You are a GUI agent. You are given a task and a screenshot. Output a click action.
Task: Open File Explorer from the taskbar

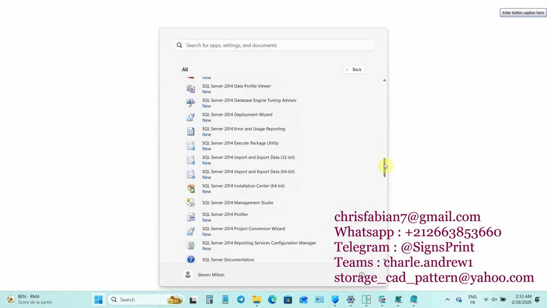click(x=256, y=299)
